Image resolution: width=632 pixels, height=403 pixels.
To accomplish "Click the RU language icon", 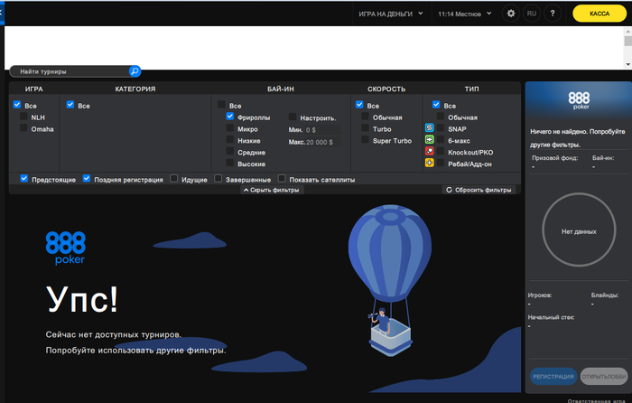I will [532, 14].
